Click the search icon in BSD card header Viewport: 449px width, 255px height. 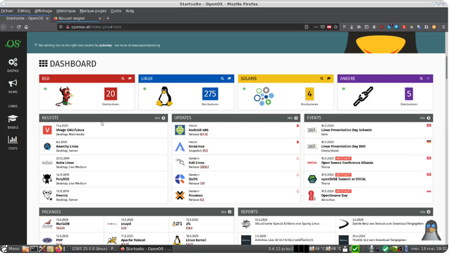pos(123,78)
